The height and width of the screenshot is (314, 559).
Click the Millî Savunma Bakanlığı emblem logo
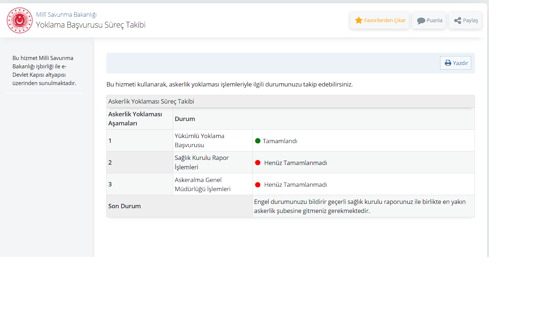coord(20,20)
